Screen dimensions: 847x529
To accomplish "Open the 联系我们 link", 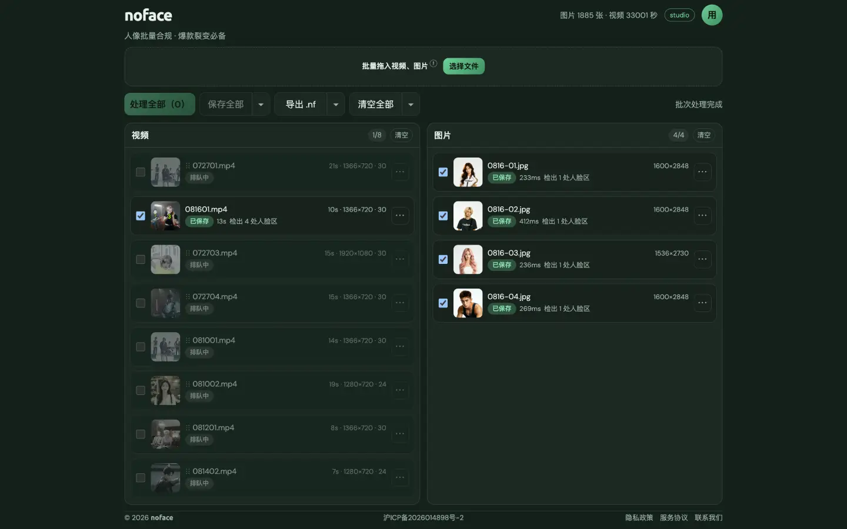I will coord(708,518).
